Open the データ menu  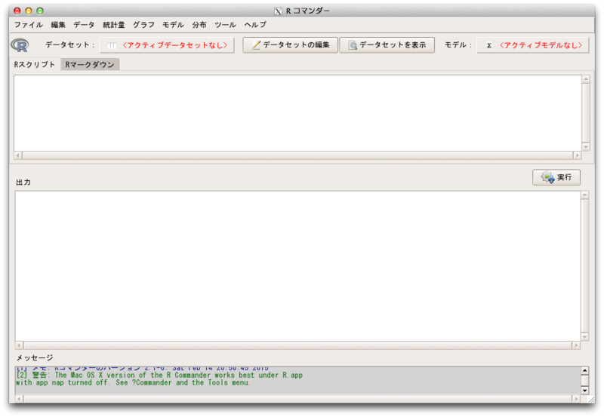point(84,25)
